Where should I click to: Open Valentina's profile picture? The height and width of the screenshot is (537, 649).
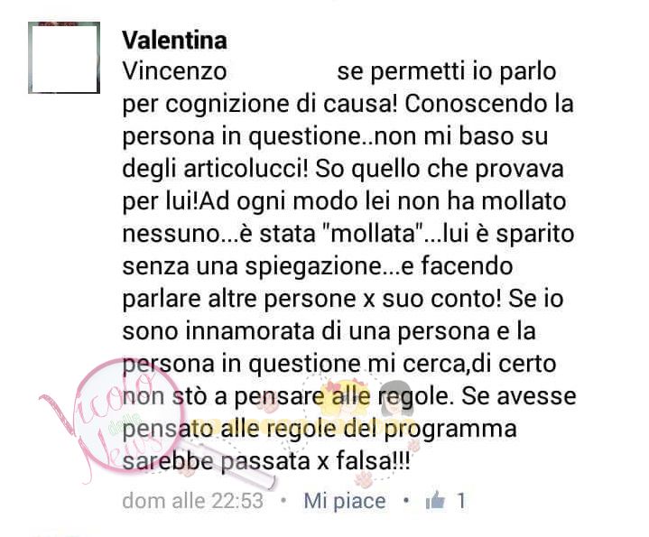(x=64, y=58)
